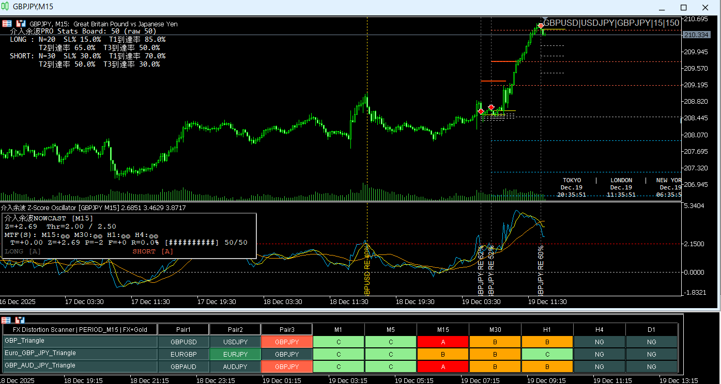The image size is (721, 384).
Task: Click the NOWCAST 50/50 progress bar
Action: pyautogui.click(x=191, y=243)
